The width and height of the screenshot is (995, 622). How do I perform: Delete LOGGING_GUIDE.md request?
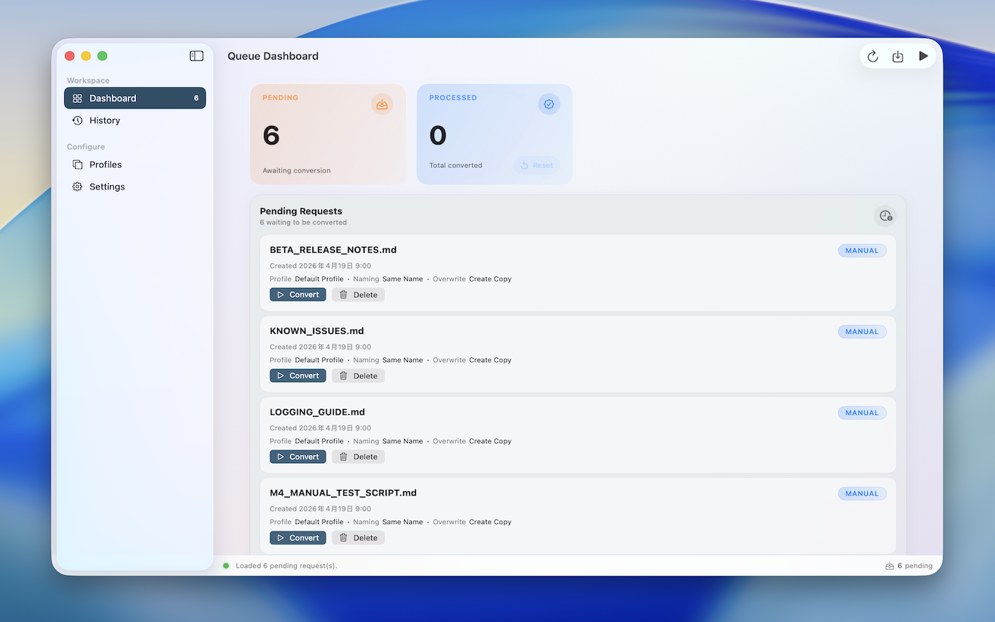358,457
